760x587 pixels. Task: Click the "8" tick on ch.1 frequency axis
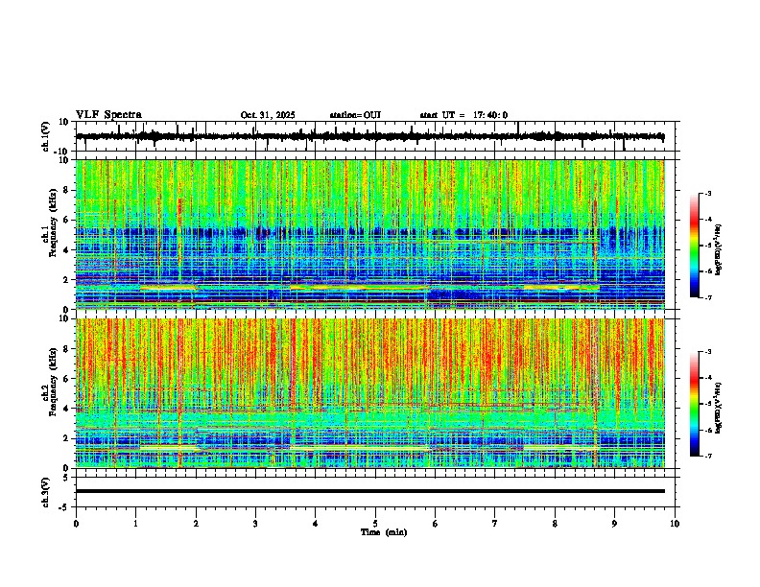point(66,190)
